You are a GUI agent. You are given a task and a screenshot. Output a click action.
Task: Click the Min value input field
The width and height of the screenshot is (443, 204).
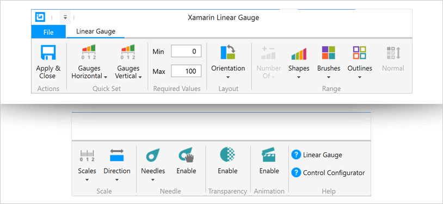click(186, 51)
